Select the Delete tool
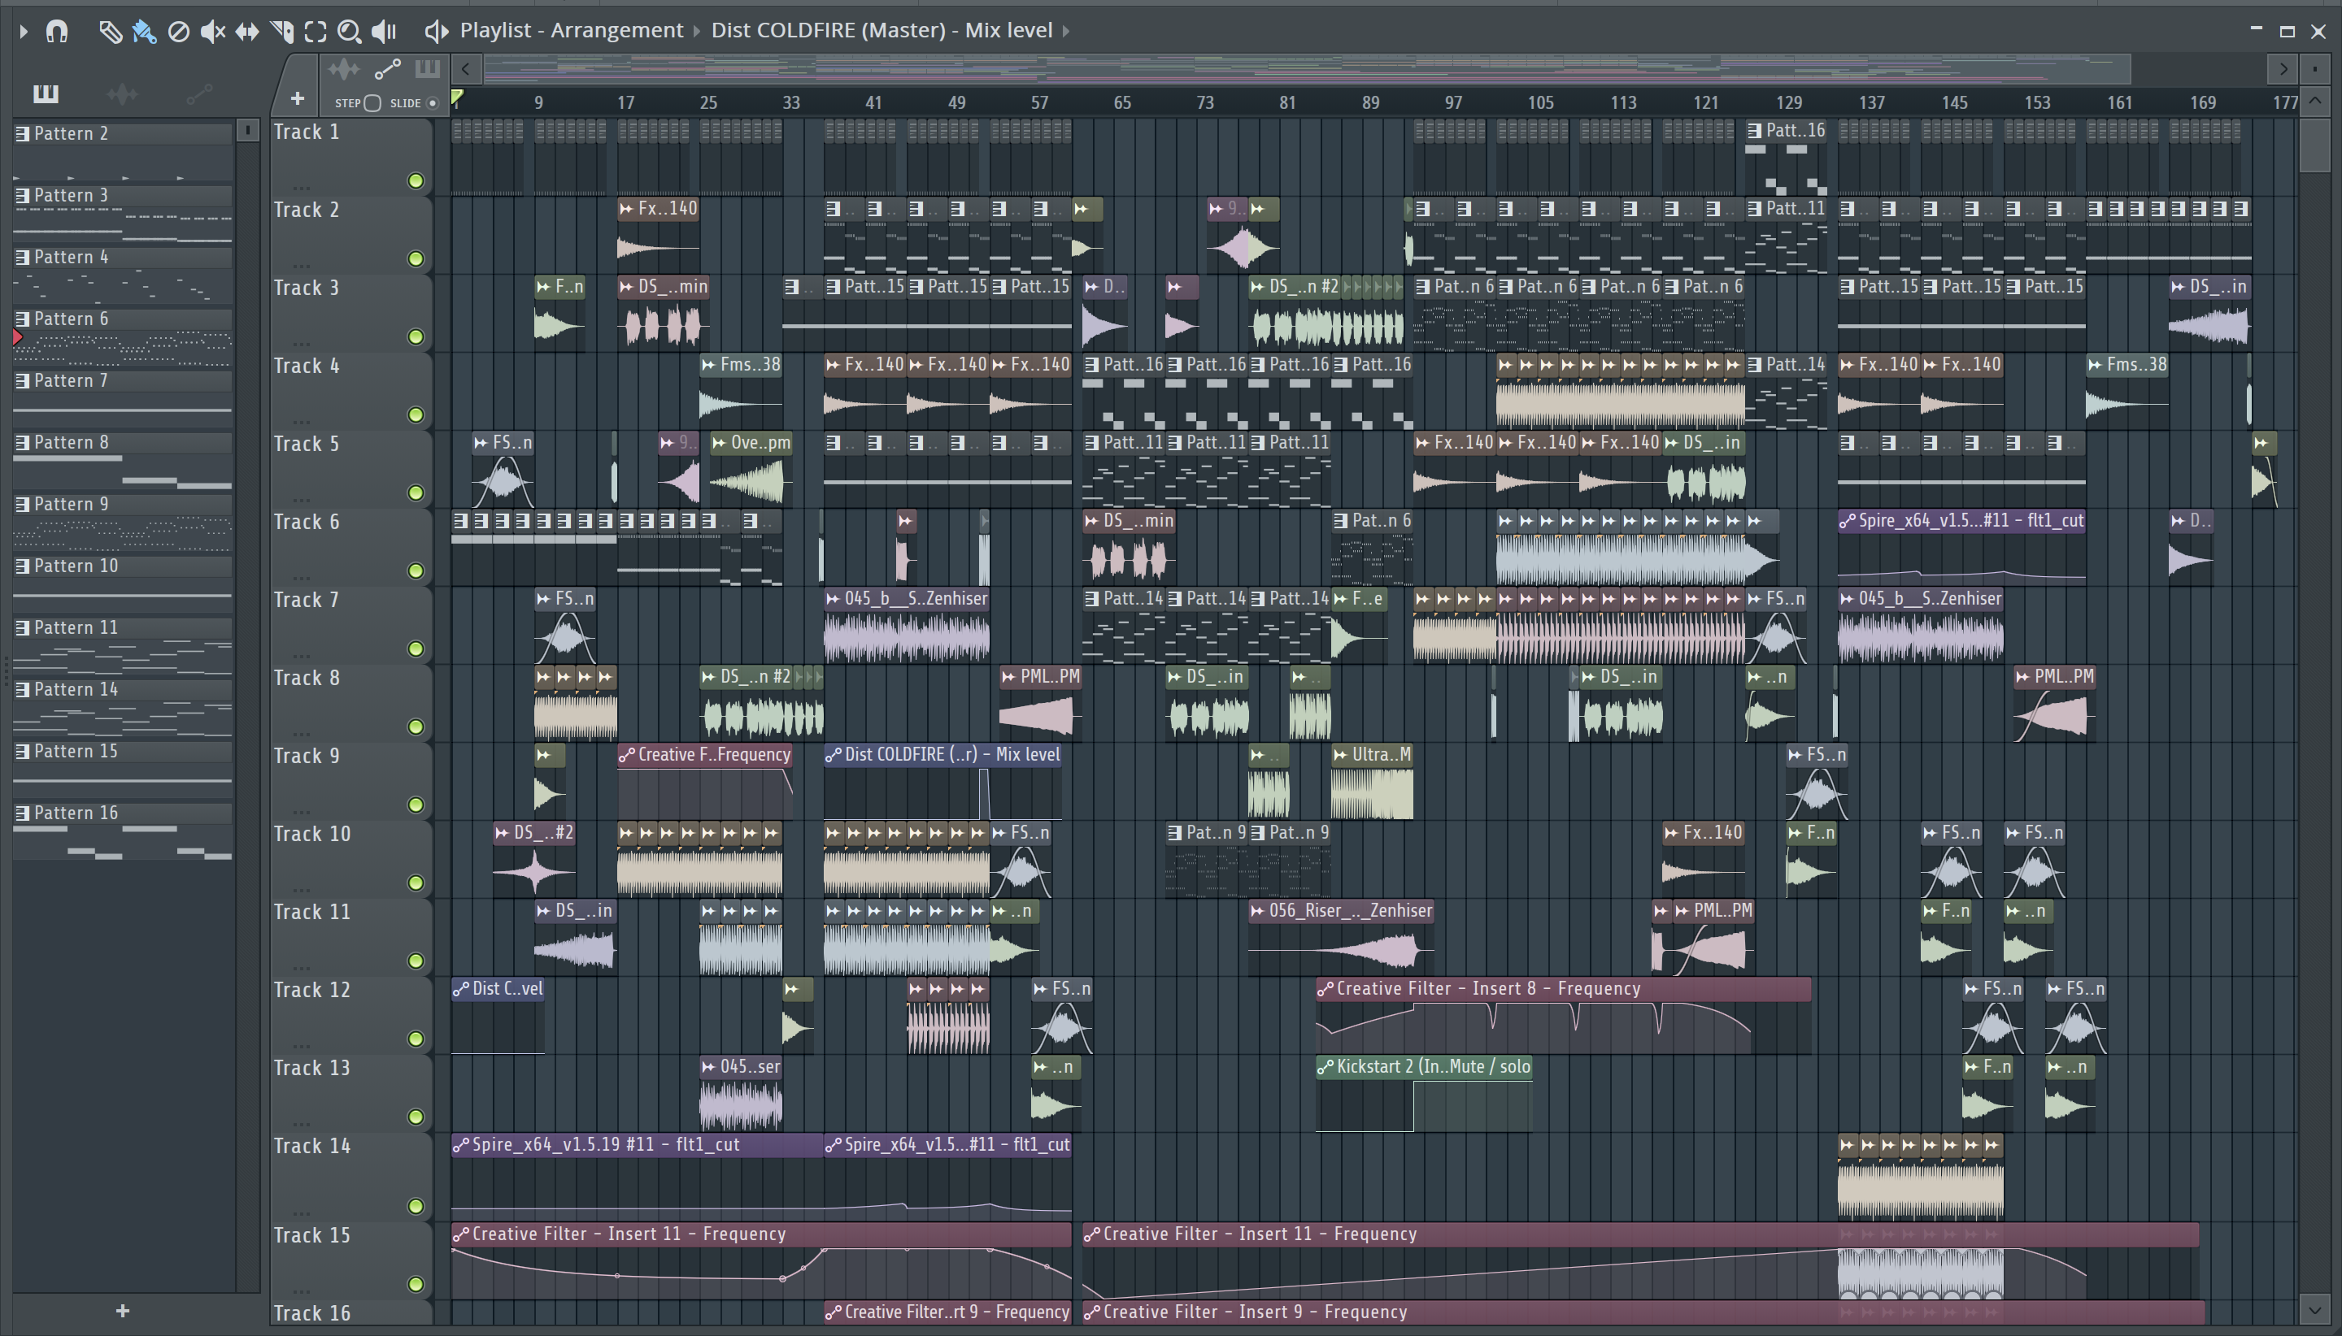Screen dimensions: 2342x1336 (179, 31)
